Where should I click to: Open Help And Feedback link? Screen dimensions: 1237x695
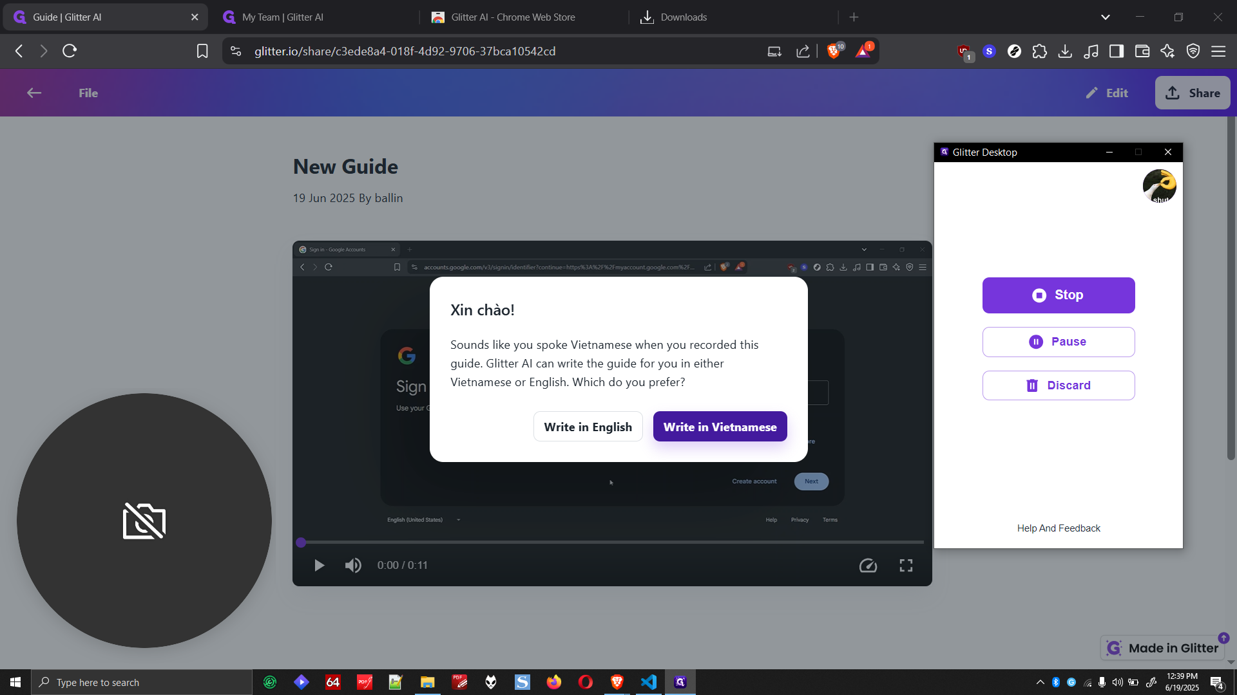point(1059,528)
